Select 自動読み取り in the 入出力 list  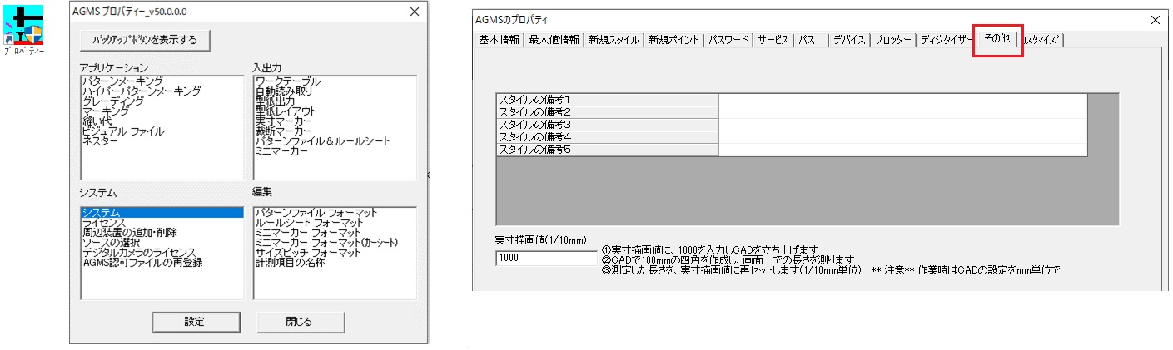point(286,91)
